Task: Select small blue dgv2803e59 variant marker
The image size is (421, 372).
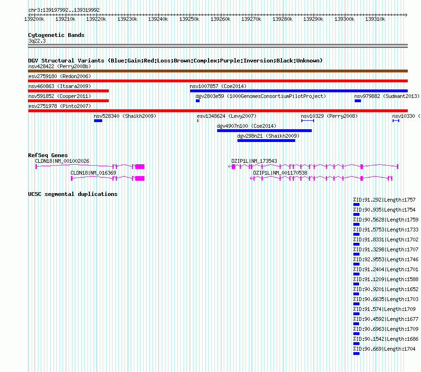Action: coord(198,101)
